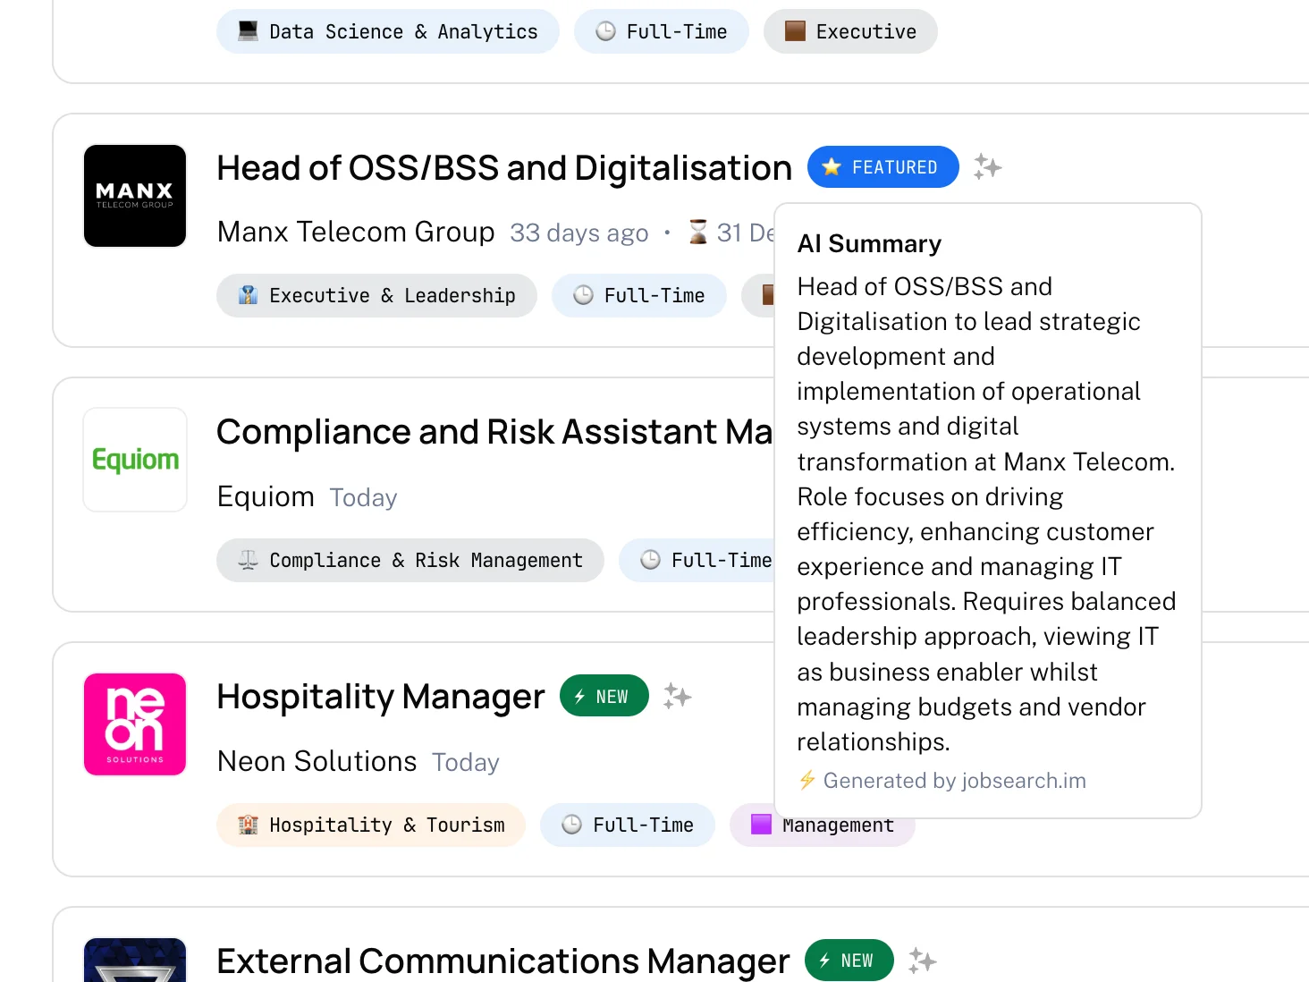The height and width of the screenshot is (982, 1309).
Task: Click the Equiom company logo
Action: tap(135, 460)
